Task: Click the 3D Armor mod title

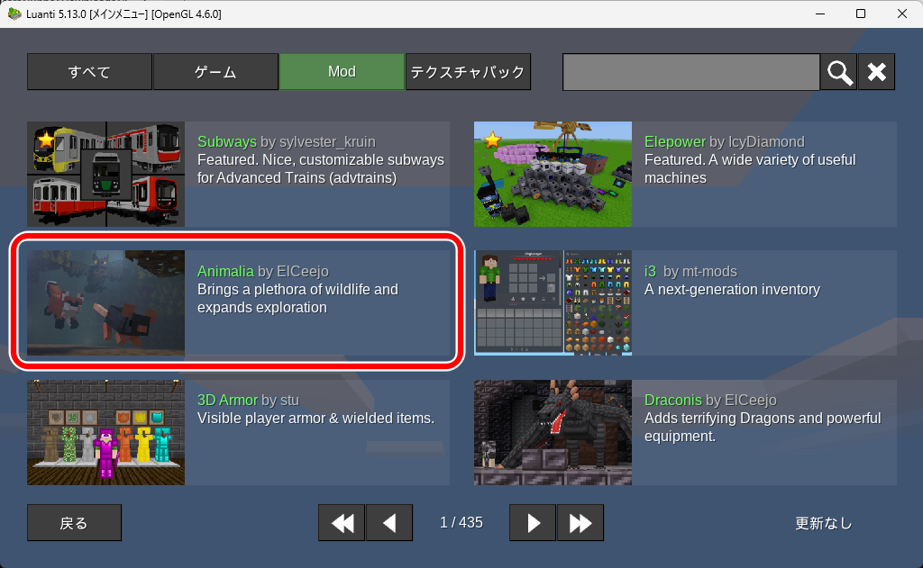Action: [227, 400]
